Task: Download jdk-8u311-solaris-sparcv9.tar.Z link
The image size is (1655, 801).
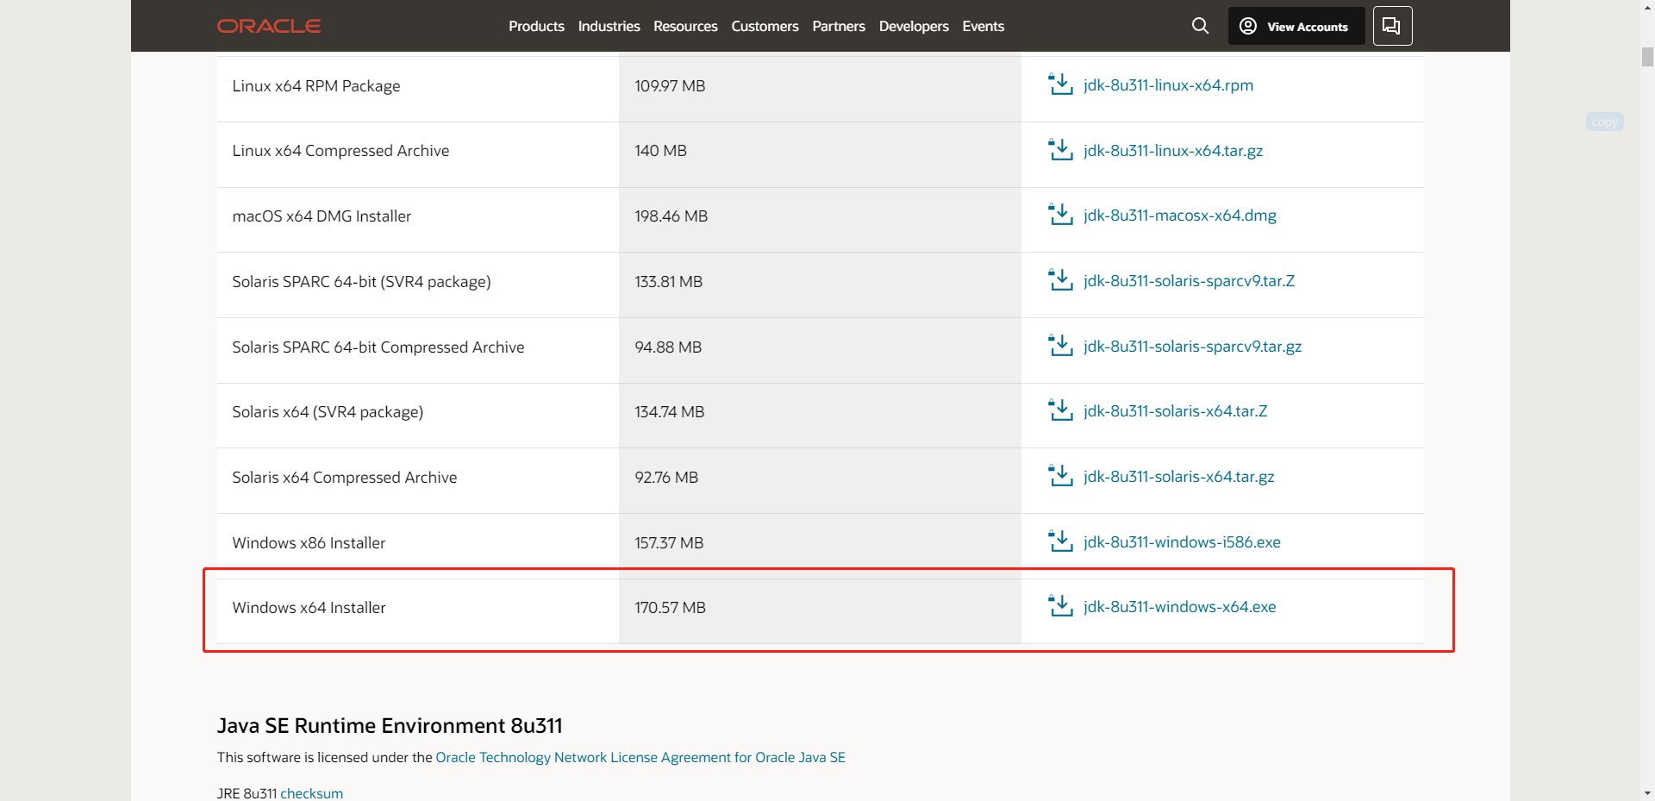Action: click(x=1189, y=281)
